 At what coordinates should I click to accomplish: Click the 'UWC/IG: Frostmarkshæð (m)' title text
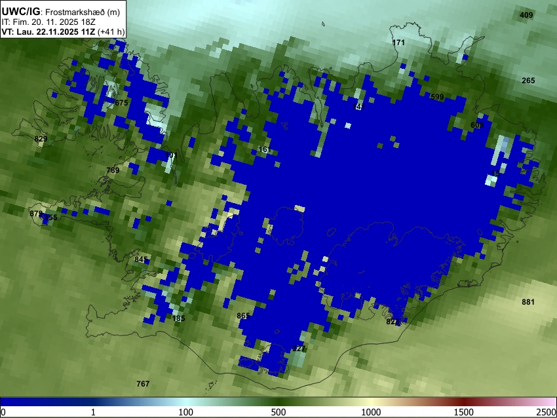coord(61,12)
